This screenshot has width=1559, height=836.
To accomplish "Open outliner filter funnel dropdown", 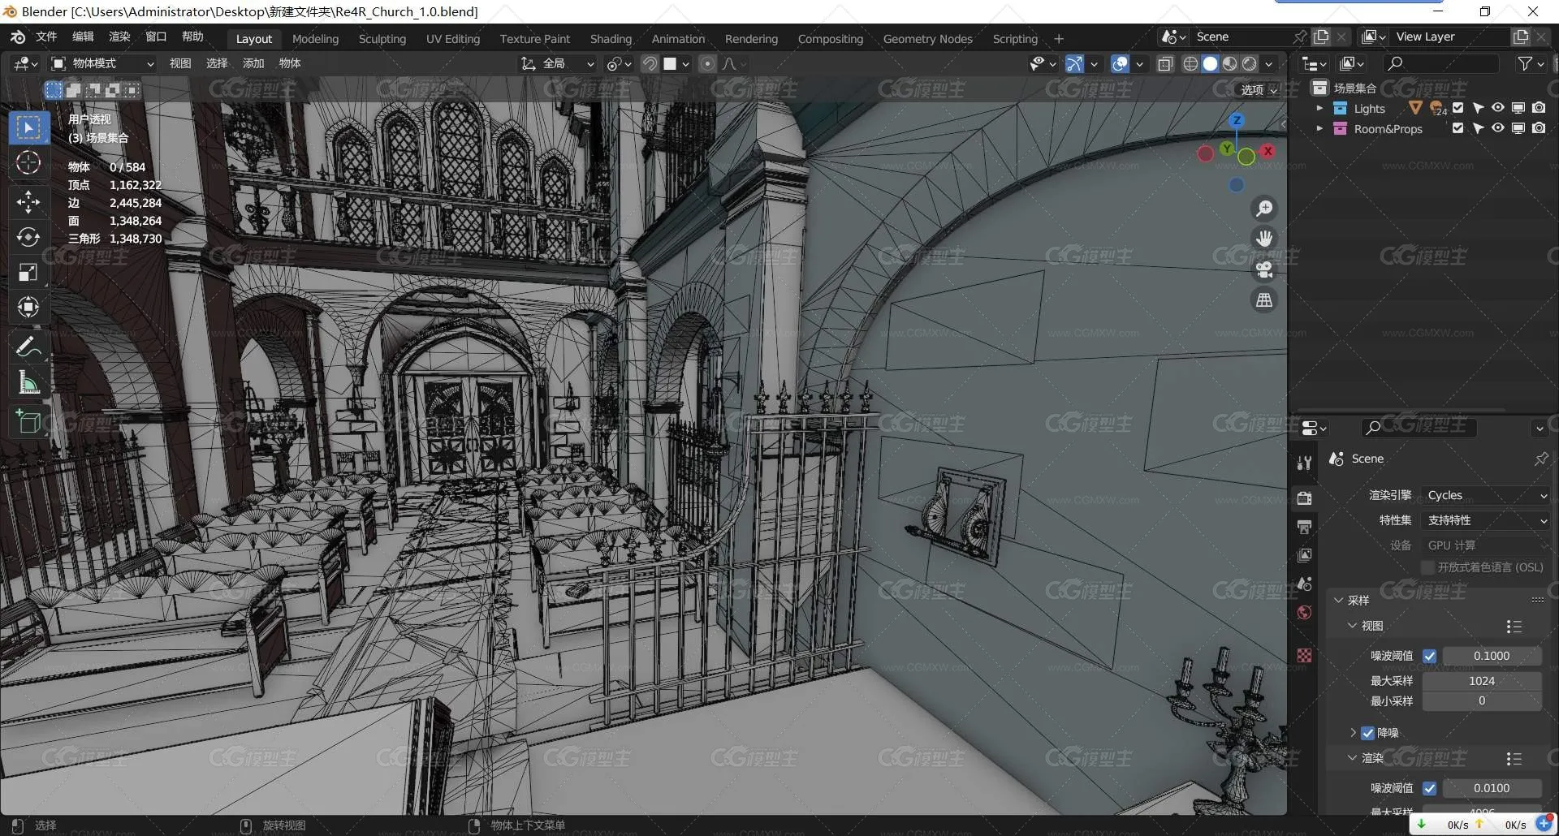I will pos(1531,63).
